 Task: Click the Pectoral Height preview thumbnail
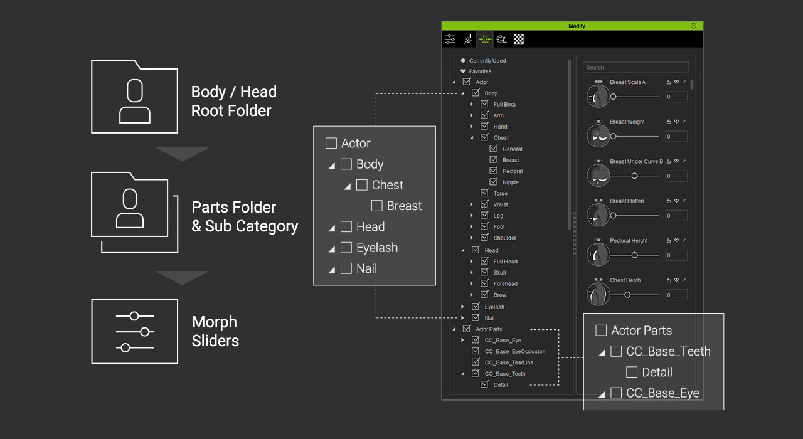tap(598, 255)
